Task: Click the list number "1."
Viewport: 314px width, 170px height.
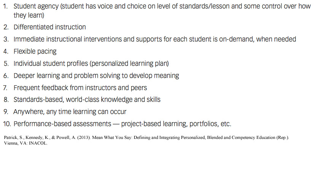Action: [6, 7]
